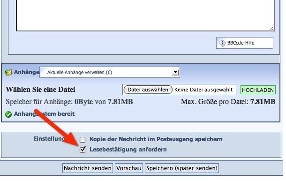Click 'Wählen Sie eine Datei' heading
The width and height of the screenshot is (286, 181).
(x=40, y=90)
